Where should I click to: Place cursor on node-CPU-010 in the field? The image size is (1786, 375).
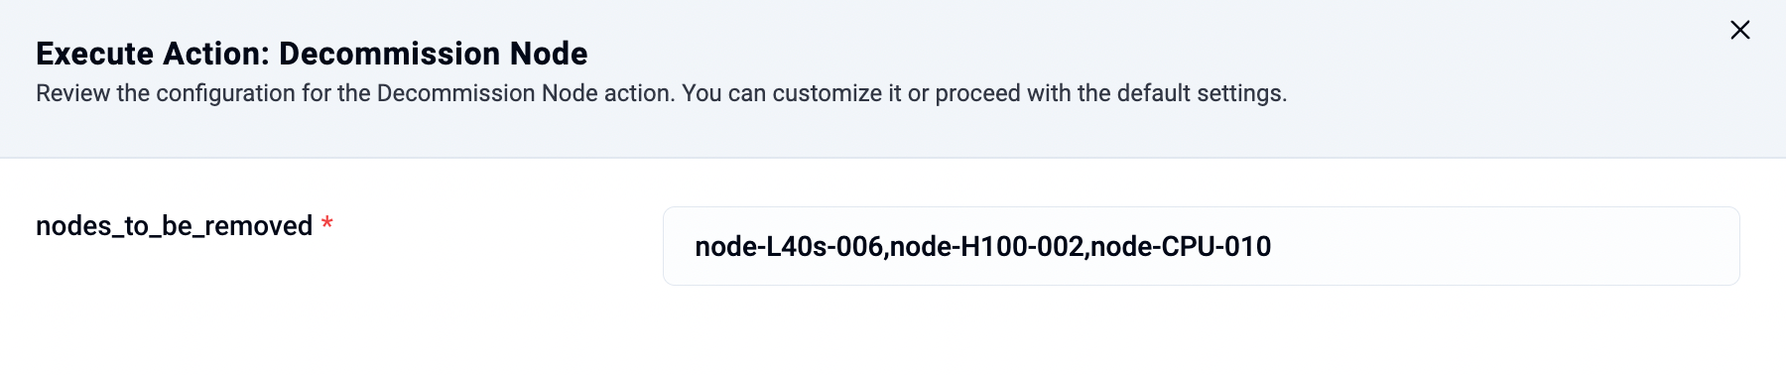pos(1181,246)
